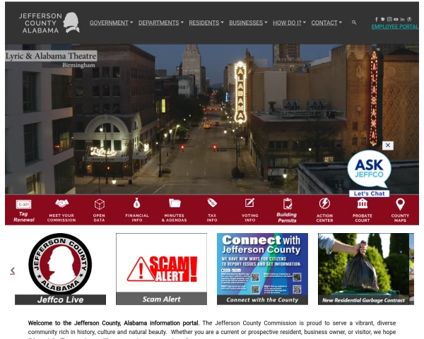Follow the Employee Portal link
Image resolution: width=424 pixels, height=339 pixels.
click(394, 27)
